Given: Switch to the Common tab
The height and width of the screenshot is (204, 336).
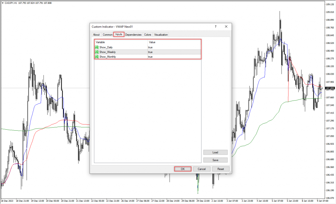Looking at the screenshot, I should click(108, 35).
